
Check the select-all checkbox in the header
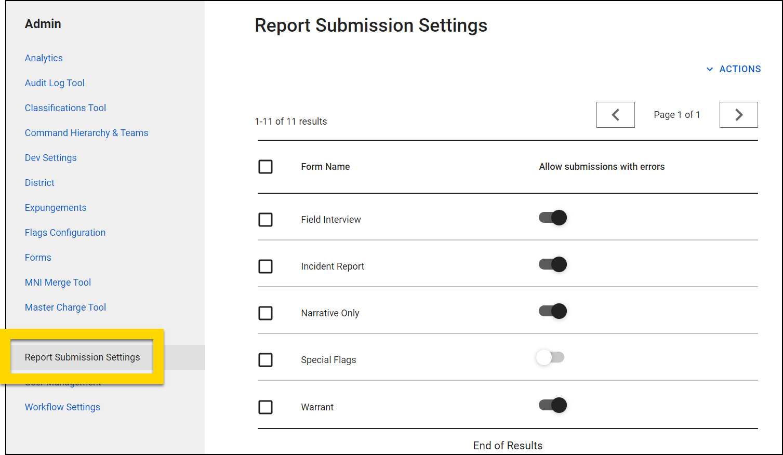(266, 167)
